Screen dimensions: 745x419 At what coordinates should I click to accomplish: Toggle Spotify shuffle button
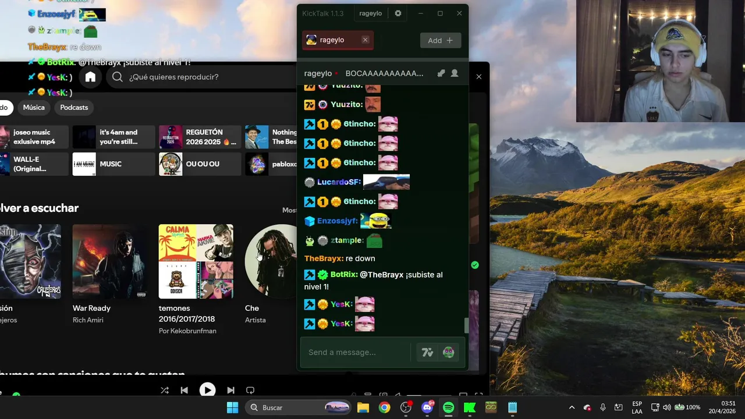tap(165, 390)
